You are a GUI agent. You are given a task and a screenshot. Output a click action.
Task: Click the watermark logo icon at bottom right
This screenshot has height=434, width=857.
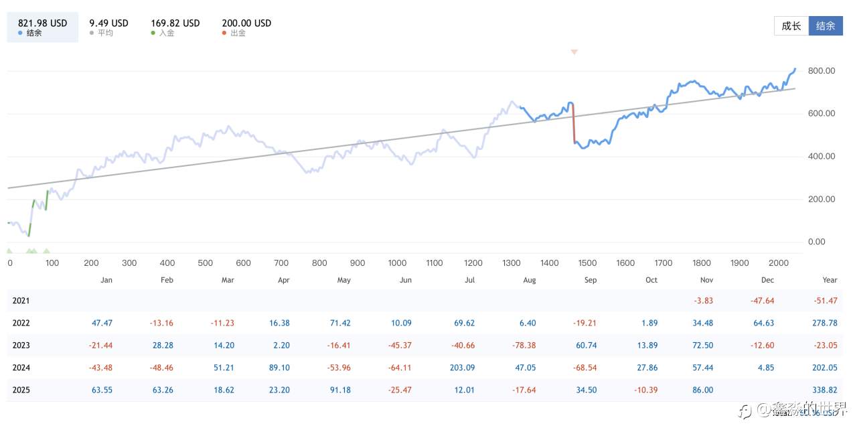tap(745, 410)
